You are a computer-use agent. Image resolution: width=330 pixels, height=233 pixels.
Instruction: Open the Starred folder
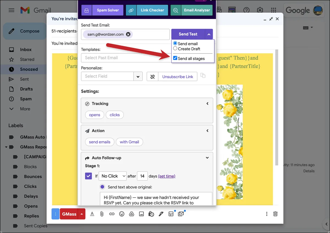pos(27,59)
